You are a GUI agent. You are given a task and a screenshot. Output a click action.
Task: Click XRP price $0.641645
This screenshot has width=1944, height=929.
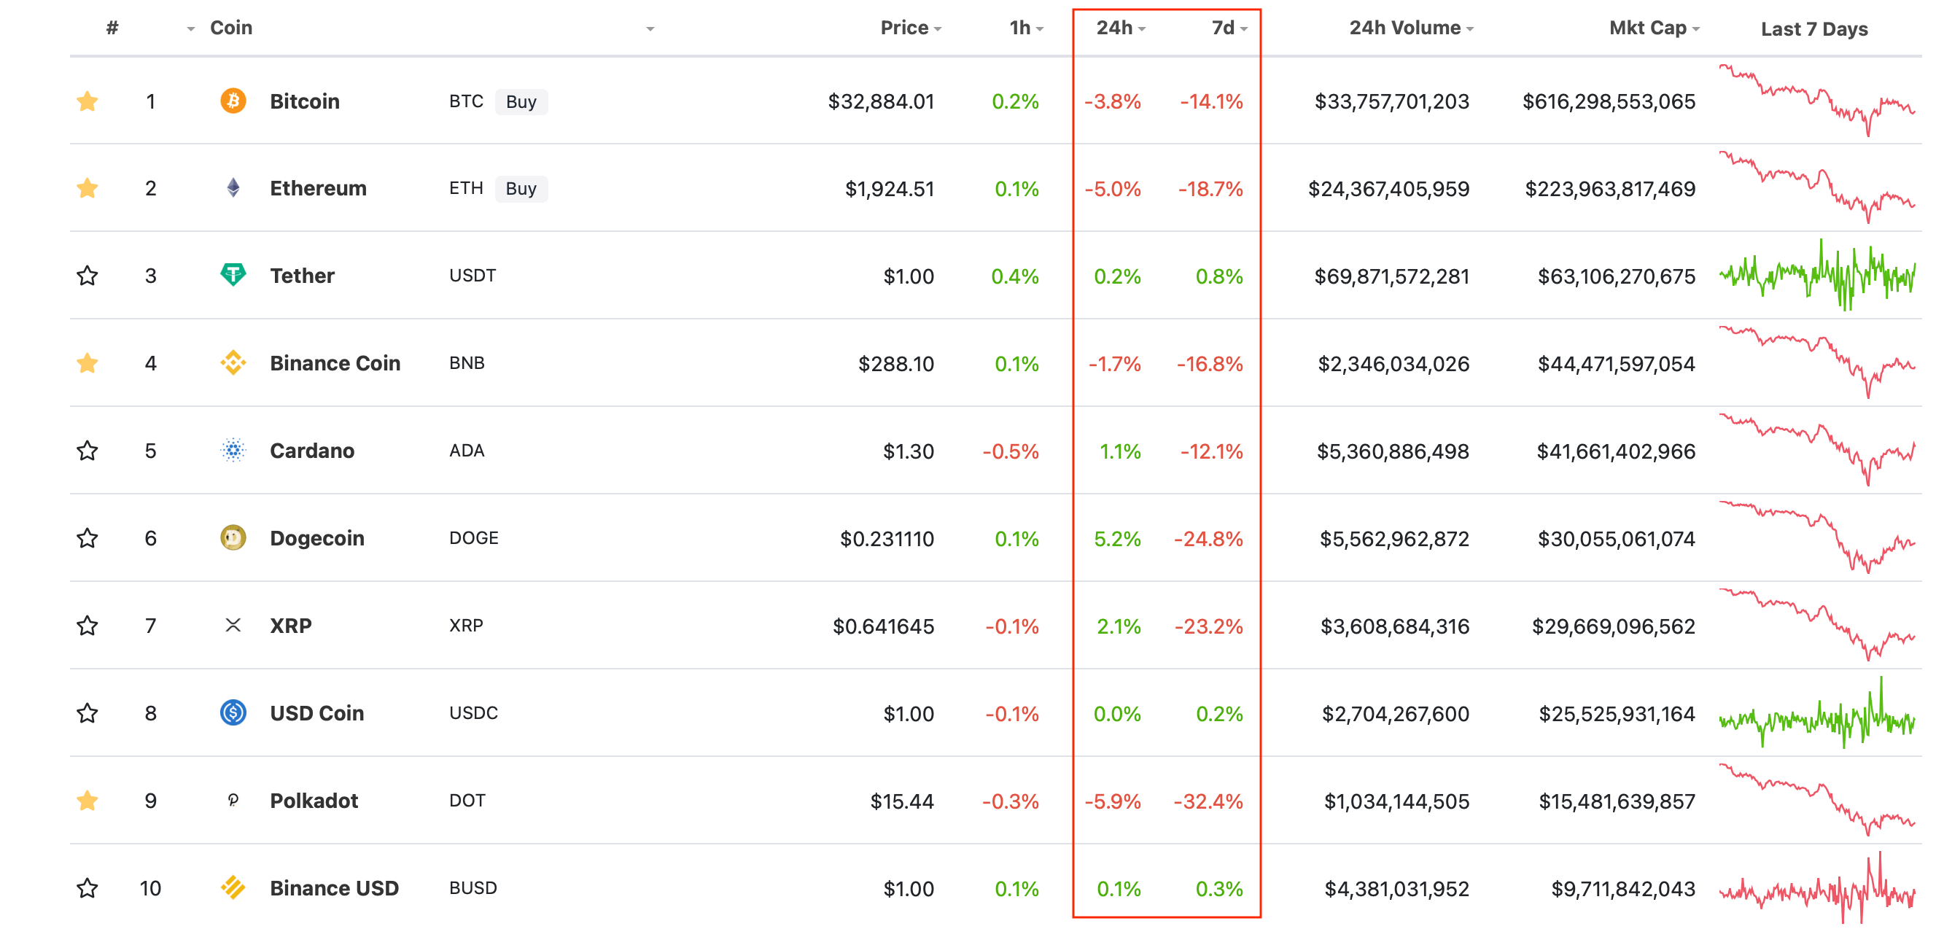coord(883,626)
